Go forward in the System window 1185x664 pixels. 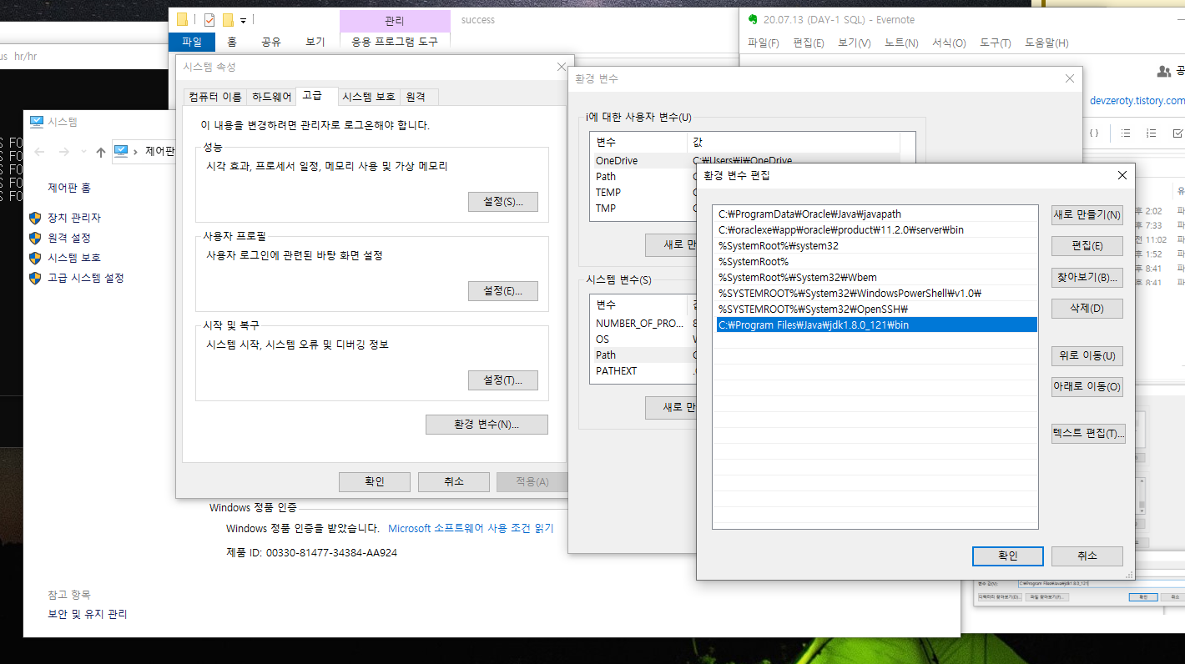(63, 152)
